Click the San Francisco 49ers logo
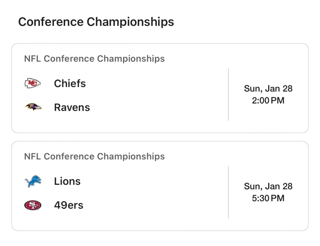Viewport: 320px width, 246px height. (x=33, y=205)
